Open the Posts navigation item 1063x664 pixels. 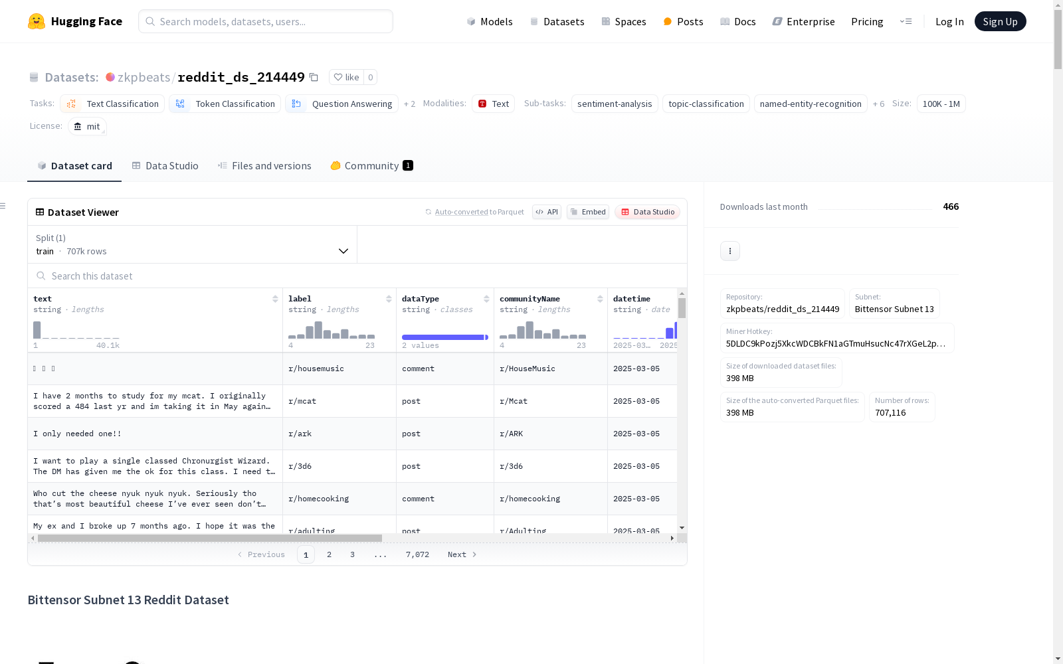683,21
